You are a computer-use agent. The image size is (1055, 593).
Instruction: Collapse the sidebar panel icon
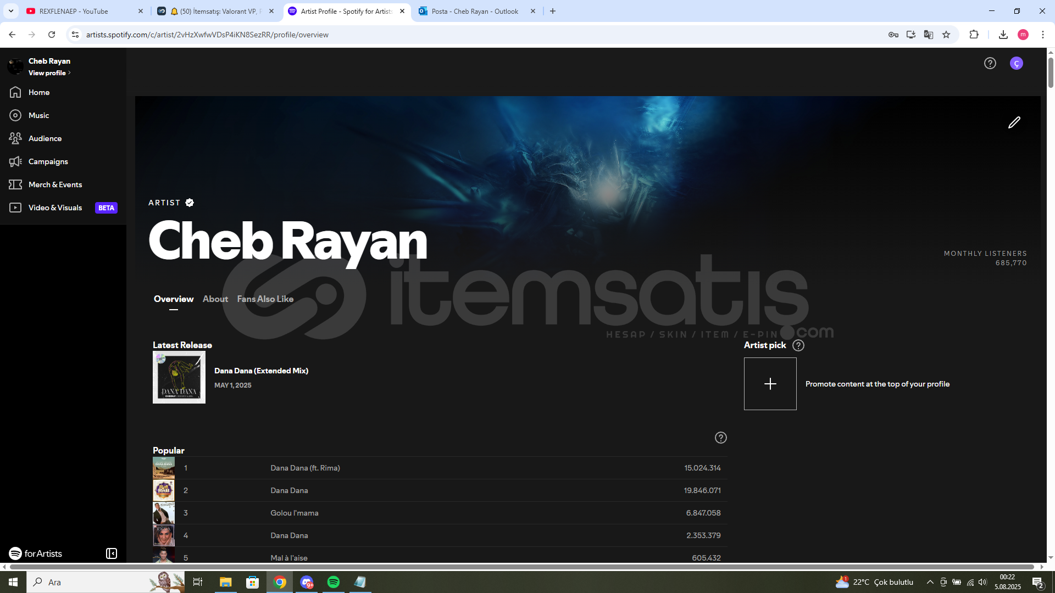point(112,553)
